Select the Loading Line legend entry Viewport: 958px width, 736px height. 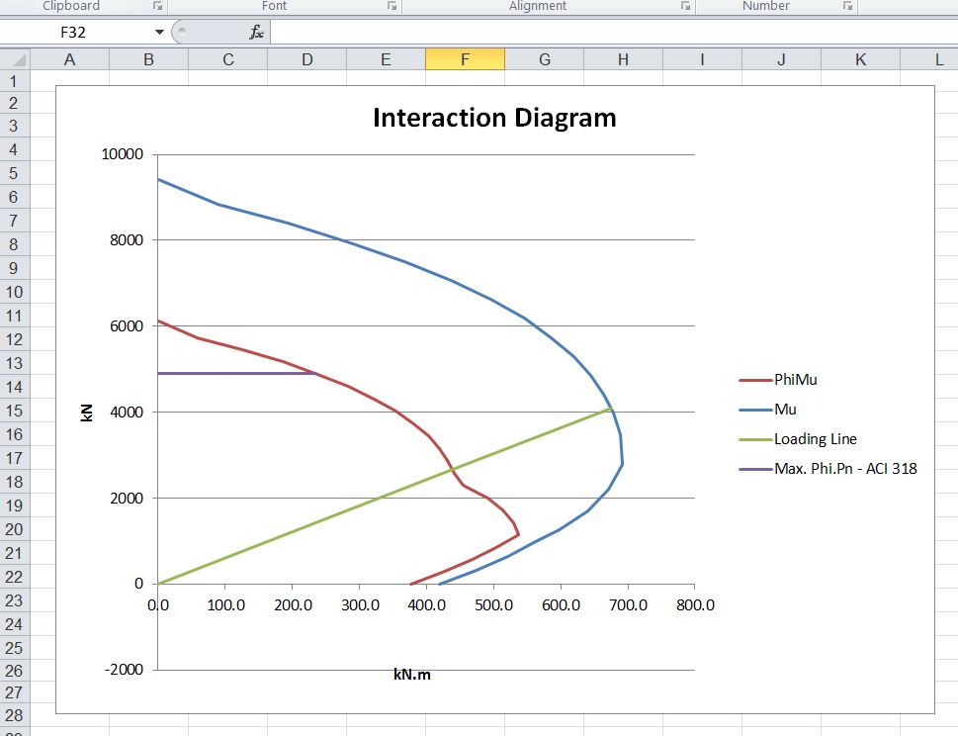(815, 439)
